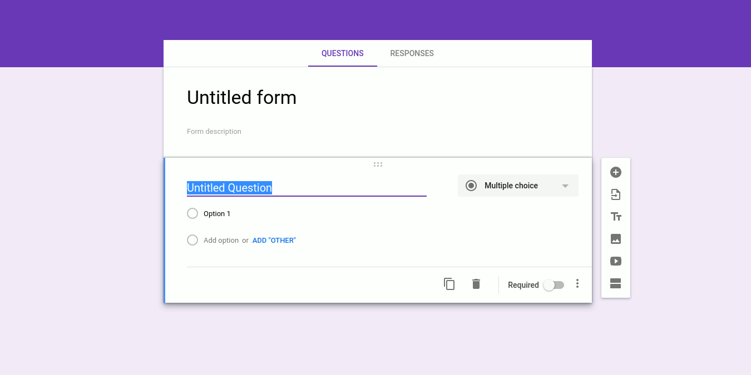Click the Form description text
Screen dimensions: 751x375
click(x=214, y=131)
